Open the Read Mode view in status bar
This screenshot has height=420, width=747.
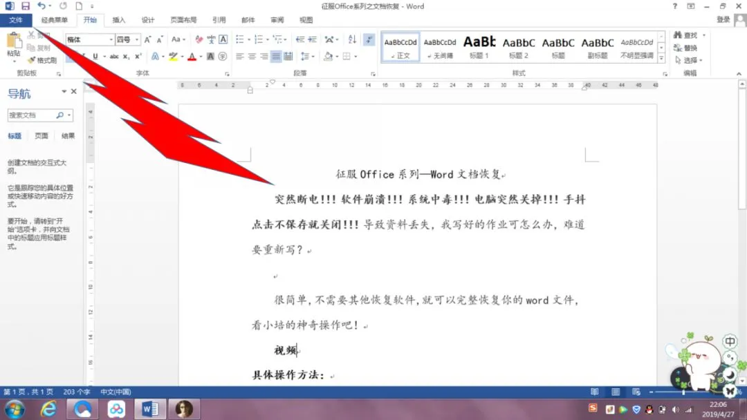(x=595, y=392)
